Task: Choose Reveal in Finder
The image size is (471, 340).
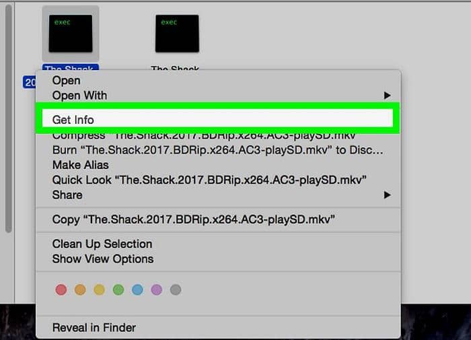Action: point(219,328)
